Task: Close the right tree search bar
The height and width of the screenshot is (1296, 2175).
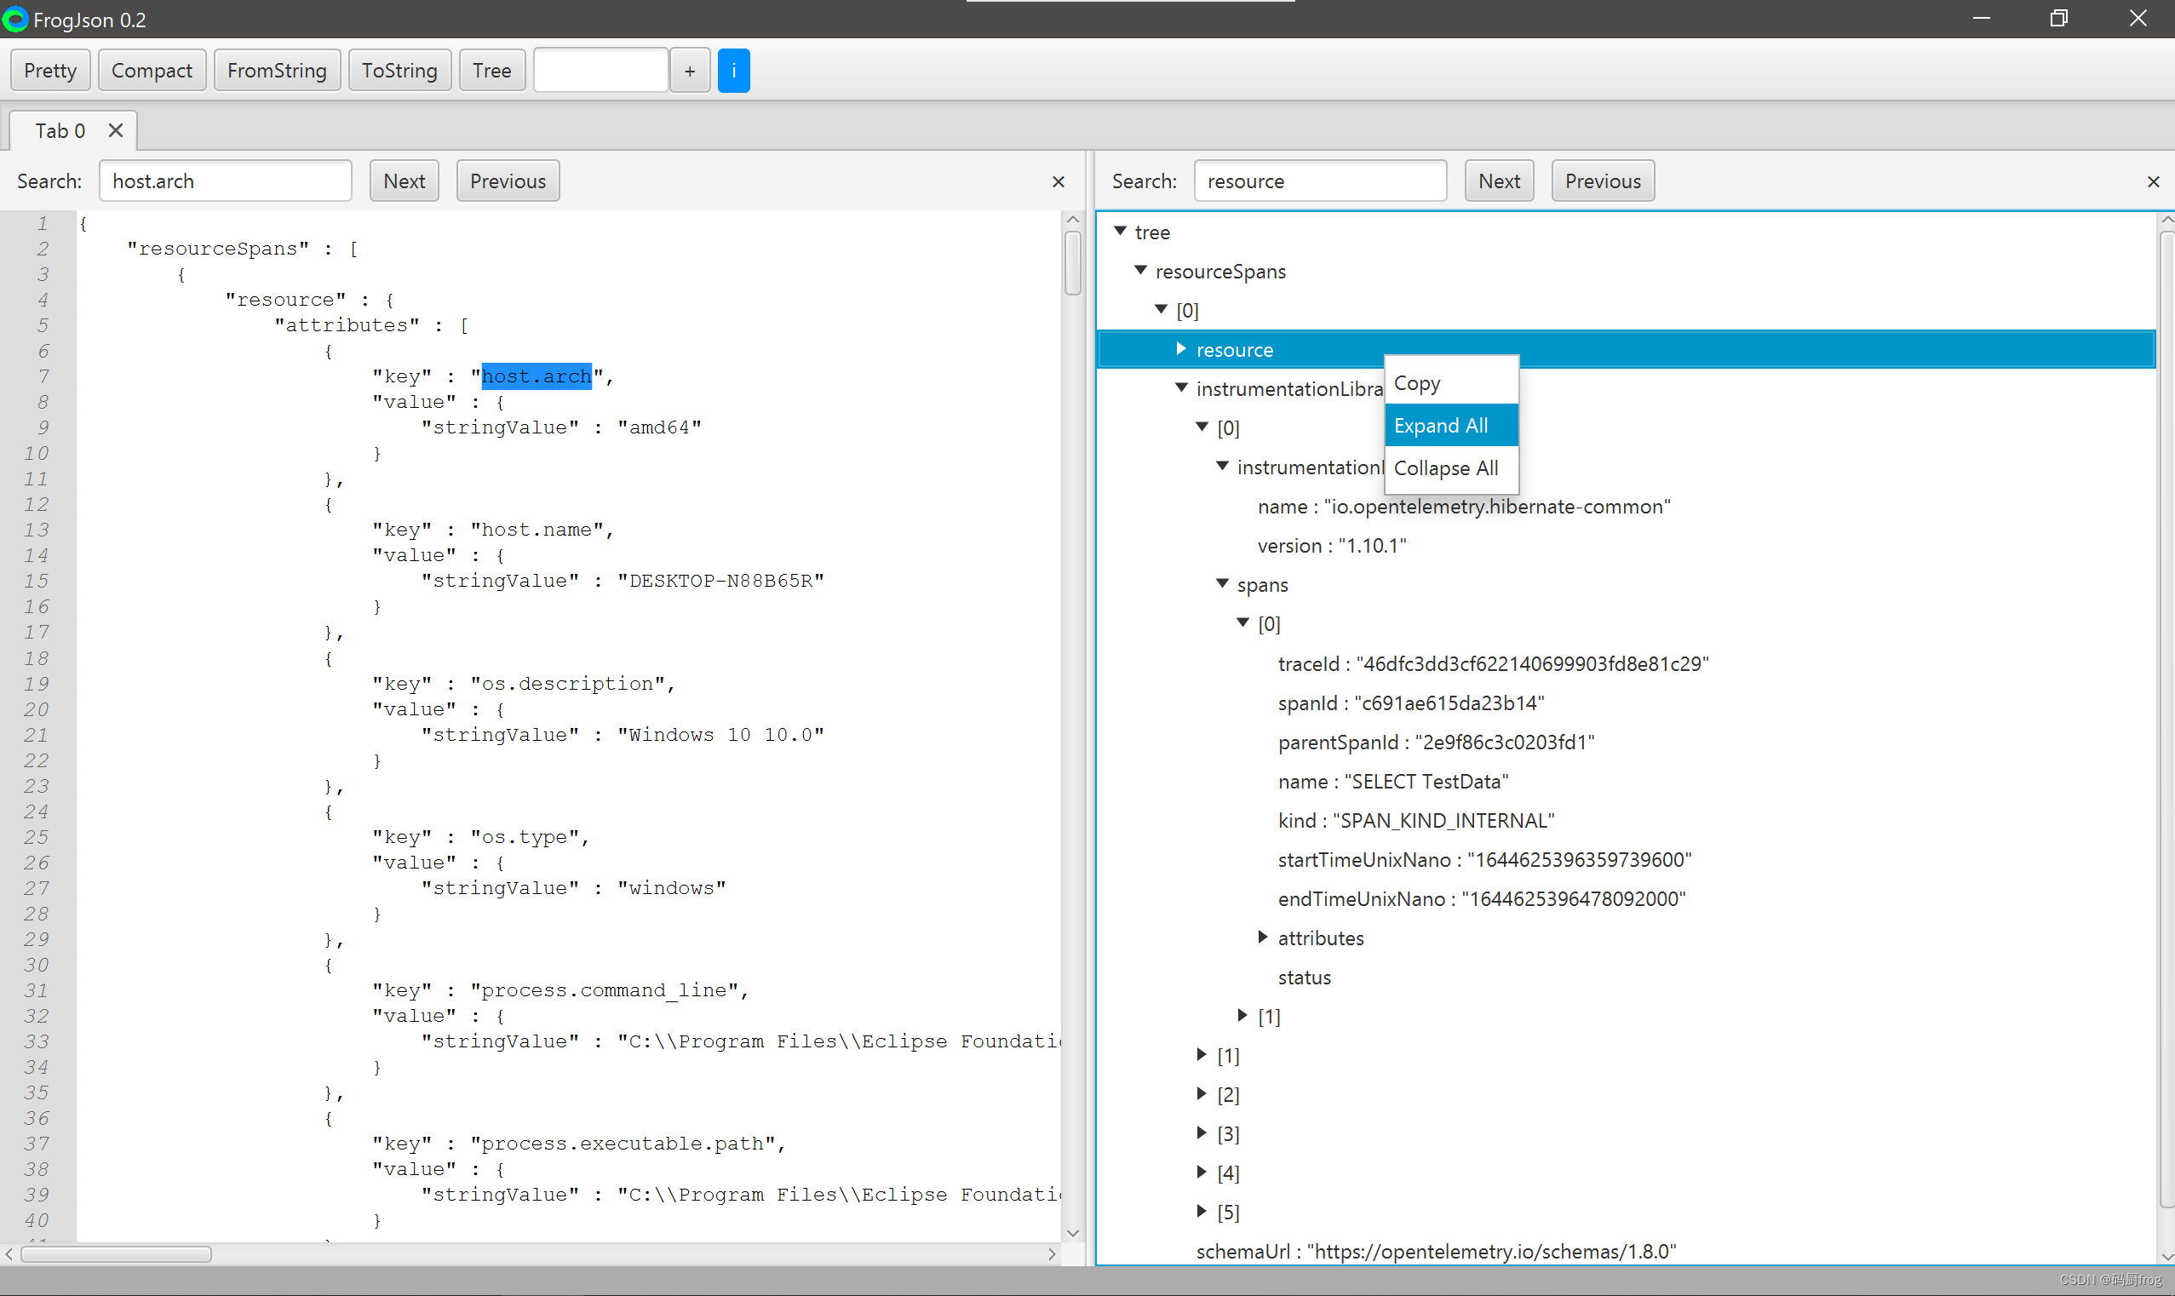Action: pos(2152,181)
